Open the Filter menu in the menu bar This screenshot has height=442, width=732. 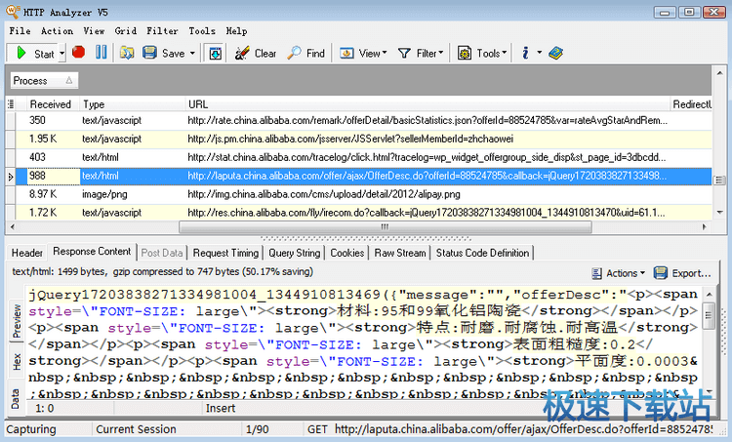point(162,31)
